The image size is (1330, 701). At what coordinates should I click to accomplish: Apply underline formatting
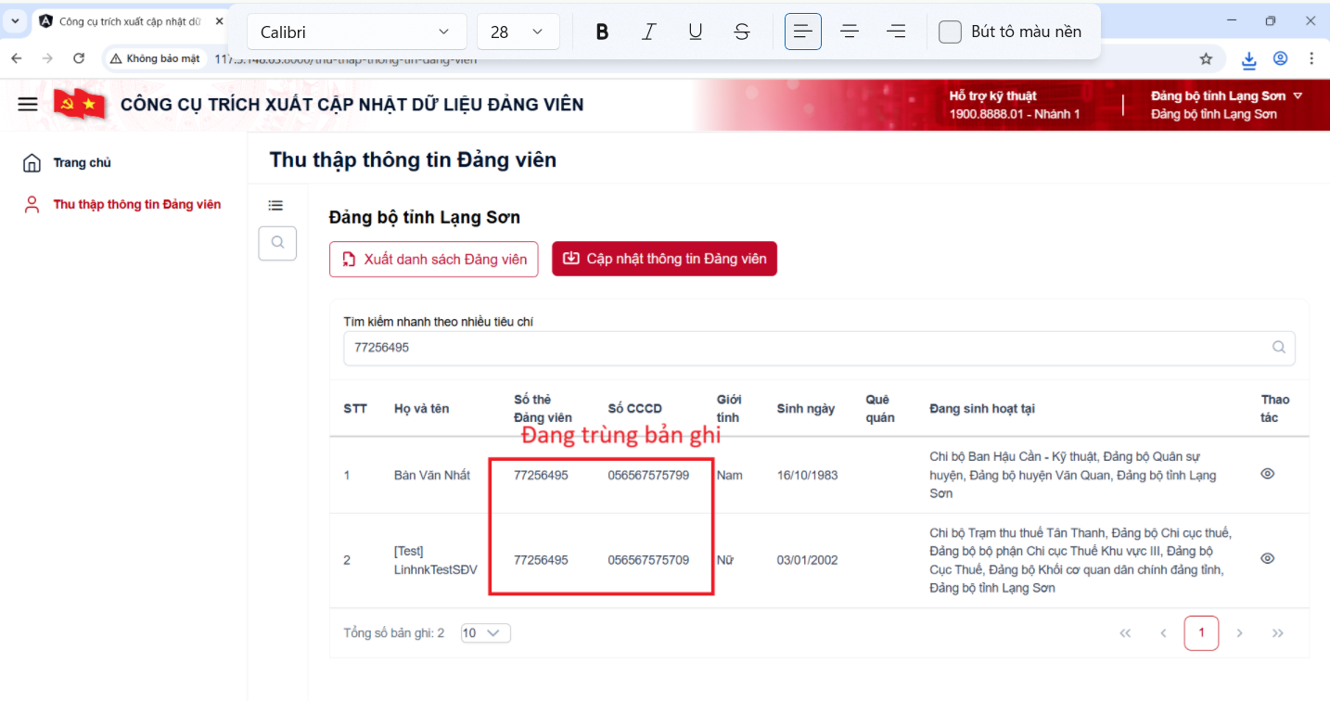[x=695, y=31]
